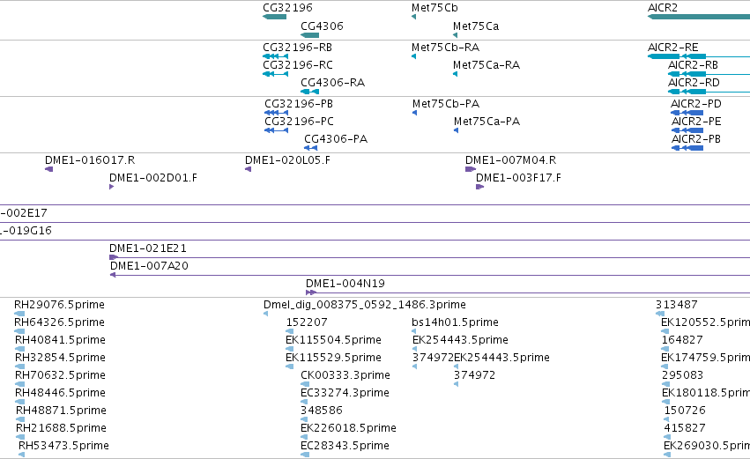Click the Met75Cb gene arrow glyph
Viewport: 750px width, 459px height.
413,17
